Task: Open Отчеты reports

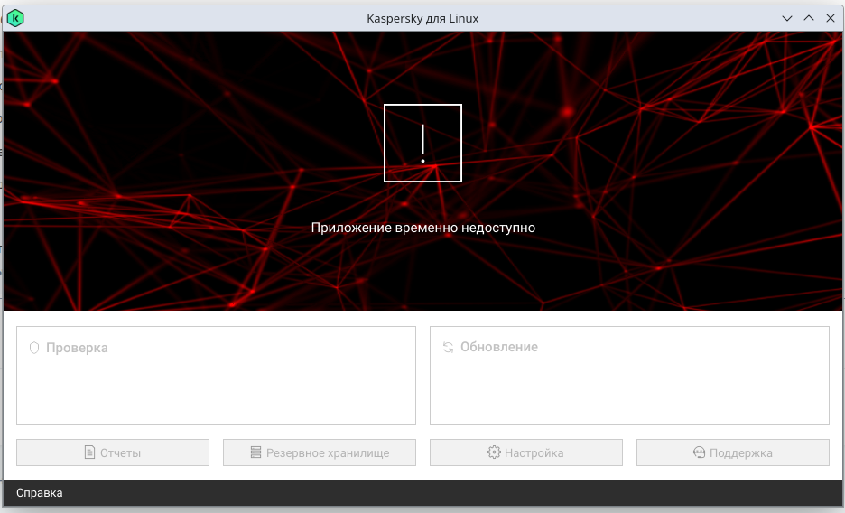Action: 113,452
